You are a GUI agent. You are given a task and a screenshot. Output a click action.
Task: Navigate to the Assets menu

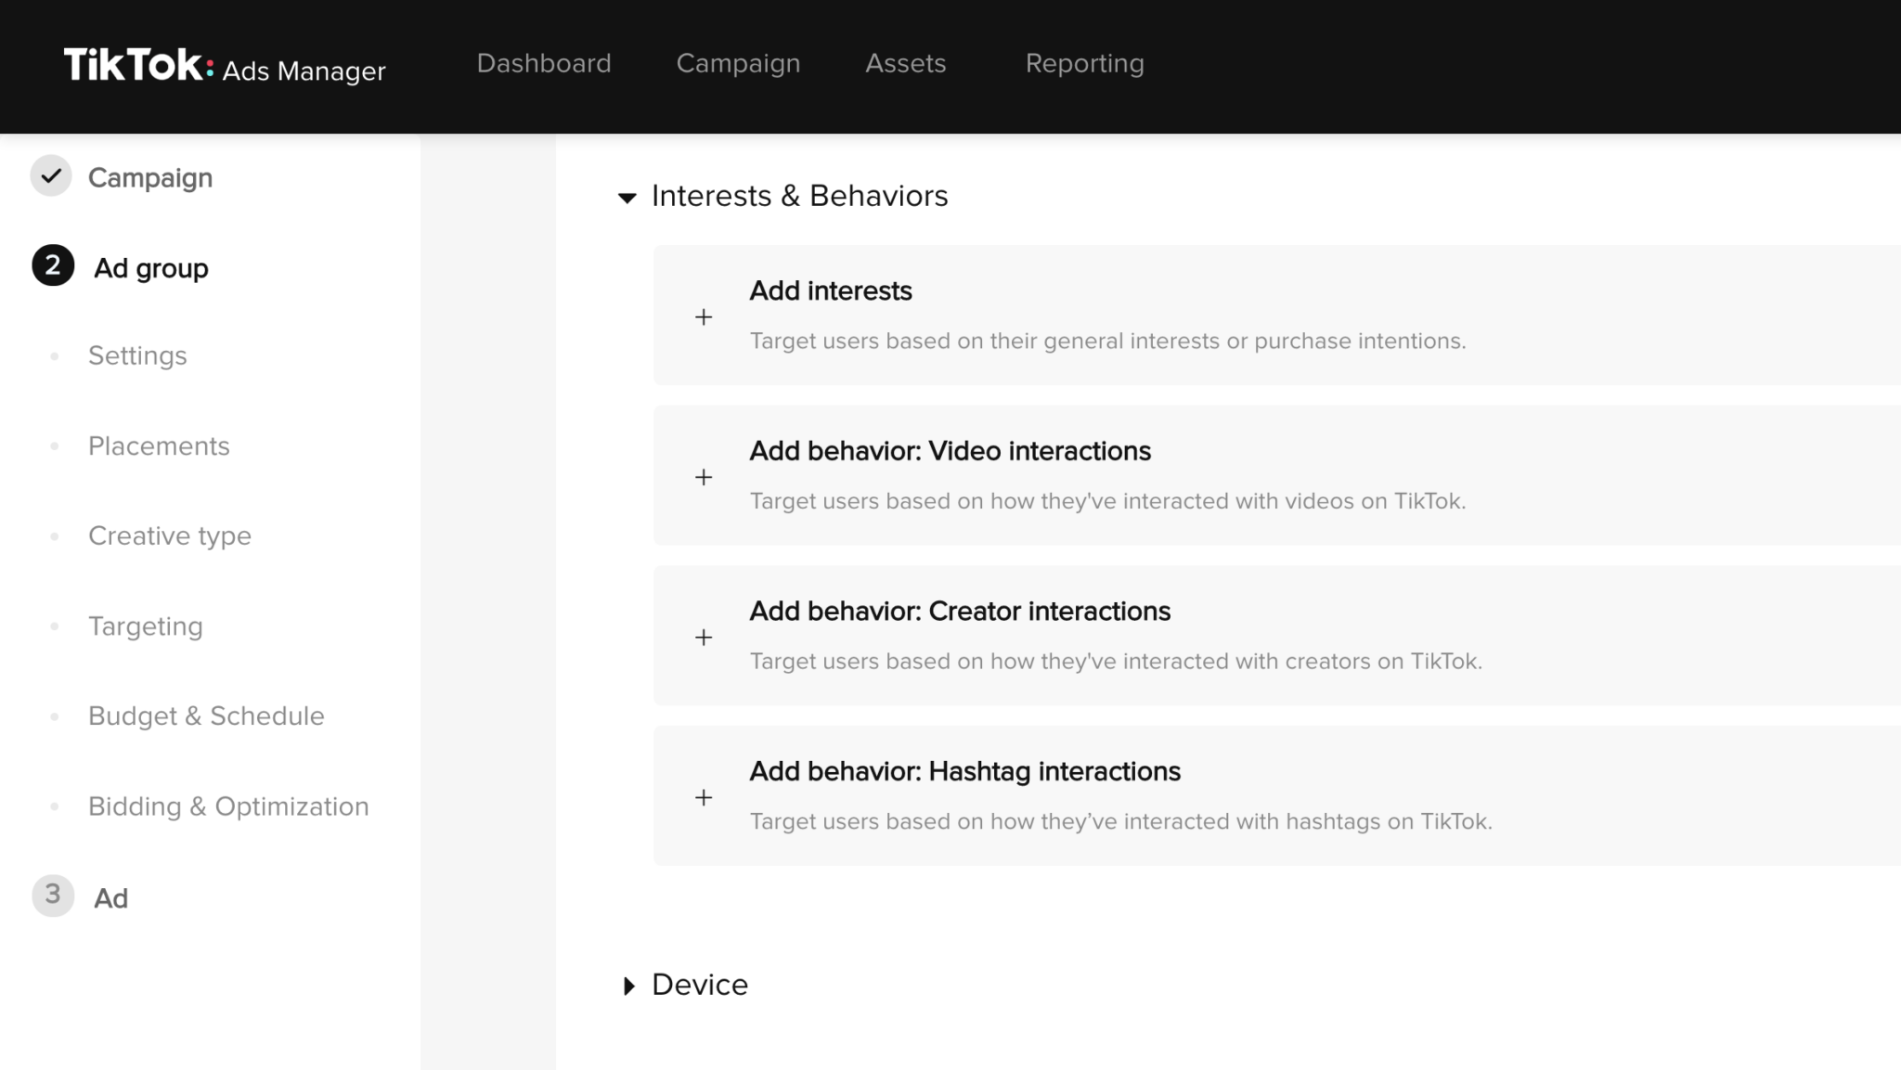pos(906,64)
